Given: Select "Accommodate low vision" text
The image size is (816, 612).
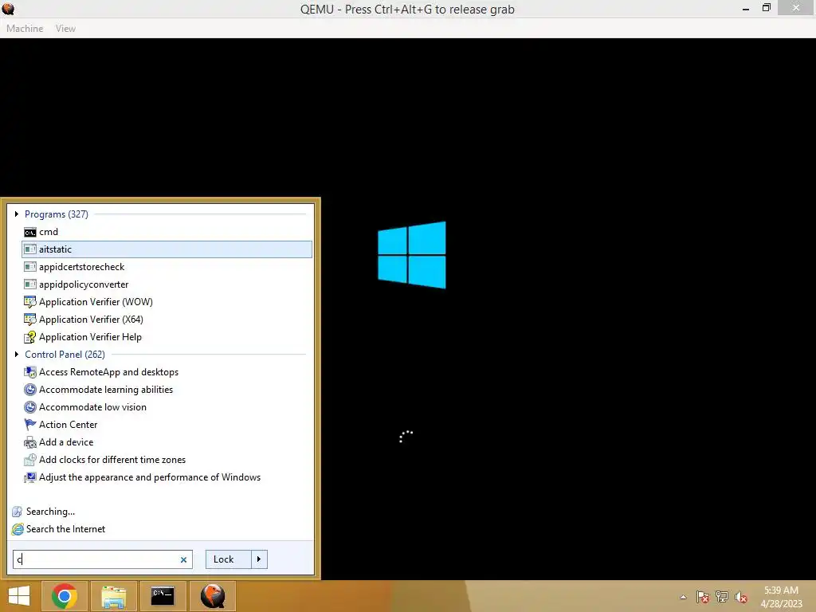Looking at the screenshot, I should 92,407.
